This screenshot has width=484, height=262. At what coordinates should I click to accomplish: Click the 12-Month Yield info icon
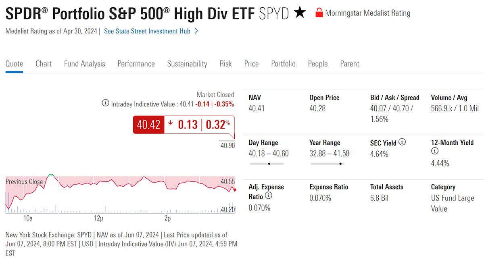tap(435, 151)
